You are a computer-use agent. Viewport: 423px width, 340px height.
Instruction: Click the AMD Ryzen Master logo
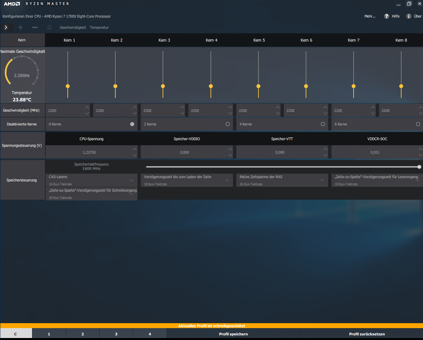pos(36,4)
